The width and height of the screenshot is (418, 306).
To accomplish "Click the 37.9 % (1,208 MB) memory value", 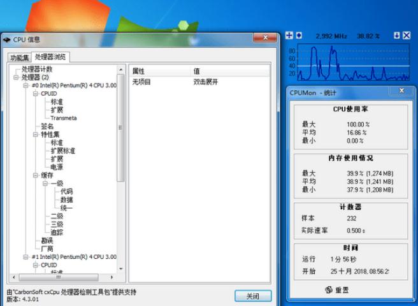I will (370, 190).
